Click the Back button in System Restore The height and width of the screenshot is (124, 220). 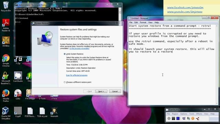click(x=89, y=91)
